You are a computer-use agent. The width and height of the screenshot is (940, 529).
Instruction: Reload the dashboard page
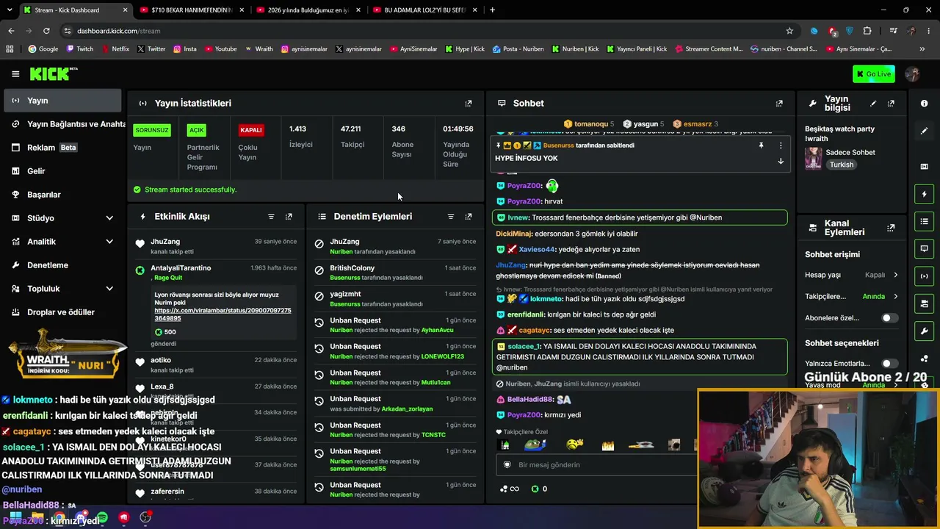pyautogui.click(x=46, y=31)
